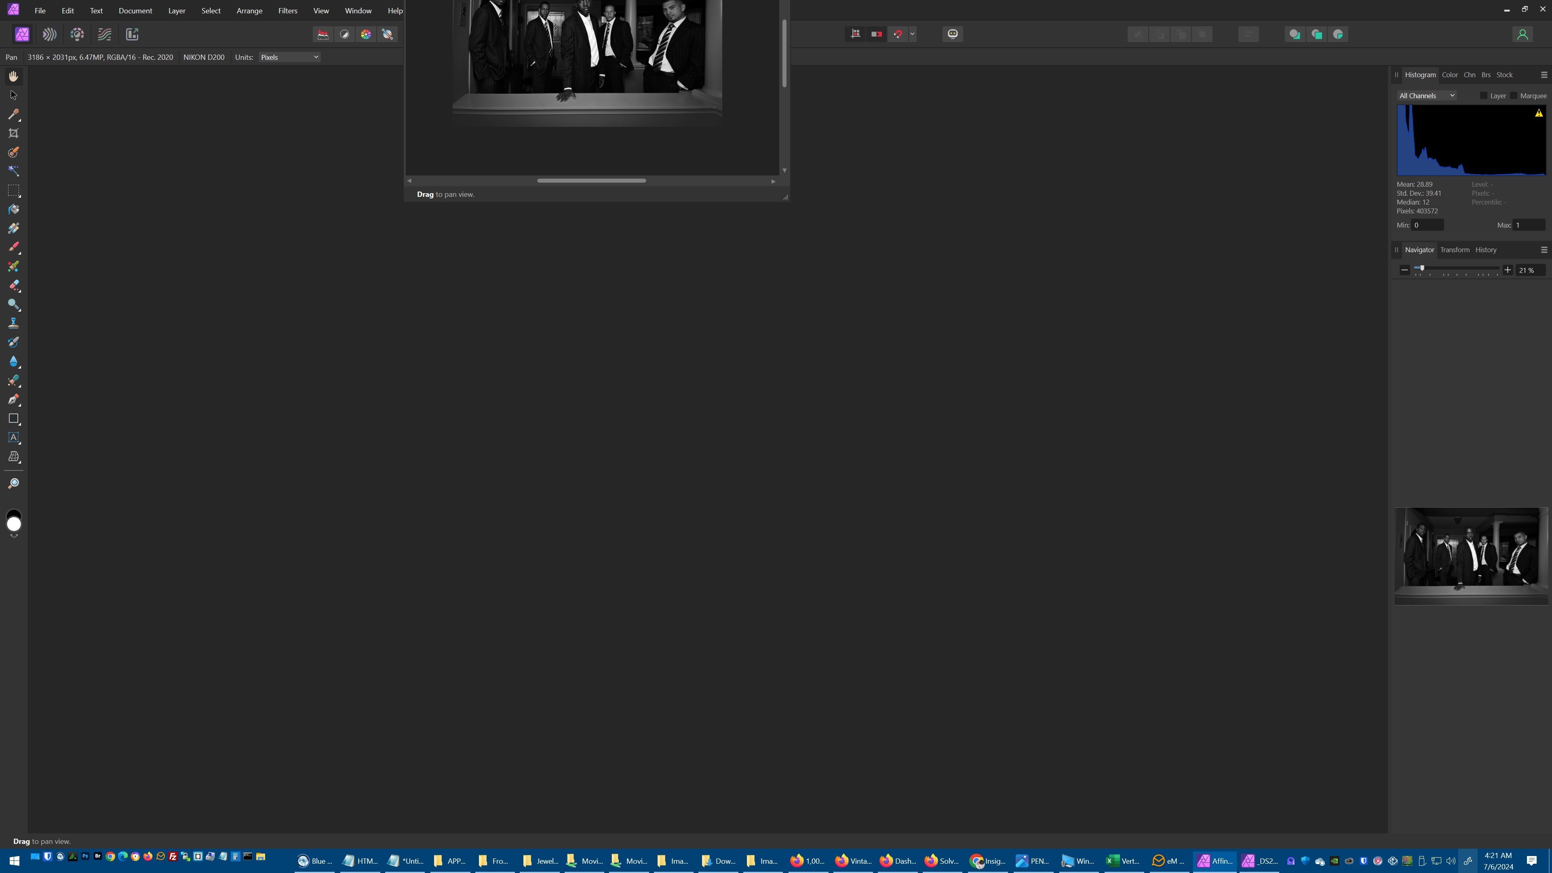Viewport: 1552px width, 873px height.
Task: Open the Affinity Photo persona icon top left
Action: pos(22,34)
